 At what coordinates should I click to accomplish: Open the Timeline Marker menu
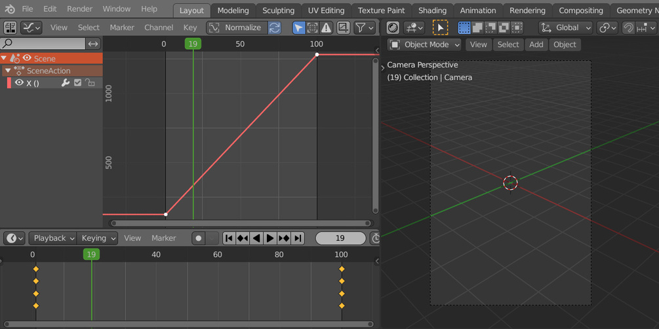pos(163,238)
